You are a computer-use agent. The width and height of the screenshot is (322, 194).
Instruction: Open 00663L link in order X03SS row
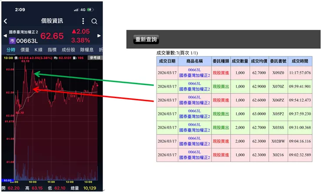195,125
